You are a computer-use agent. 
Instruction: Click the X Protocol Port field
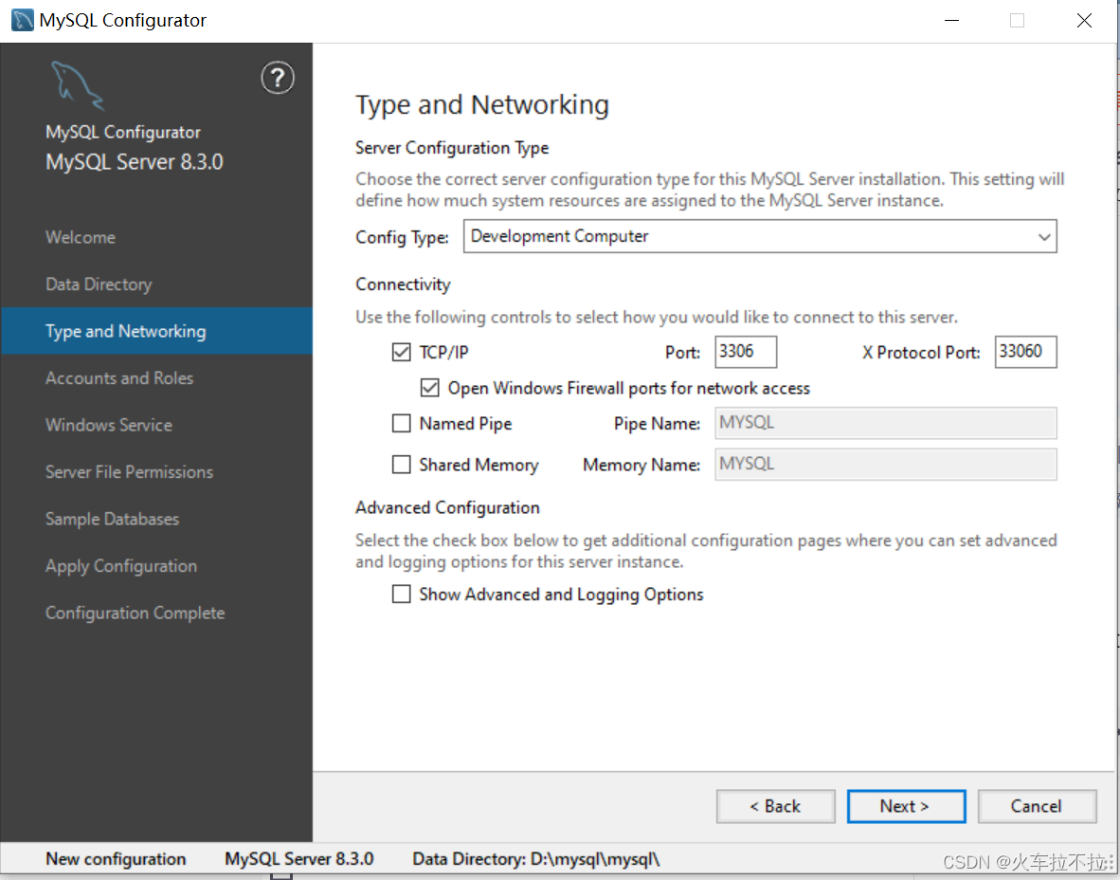click(1025, 352)
